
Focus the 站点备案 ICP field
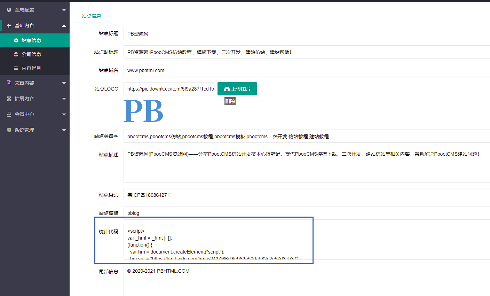click(307, 195)
